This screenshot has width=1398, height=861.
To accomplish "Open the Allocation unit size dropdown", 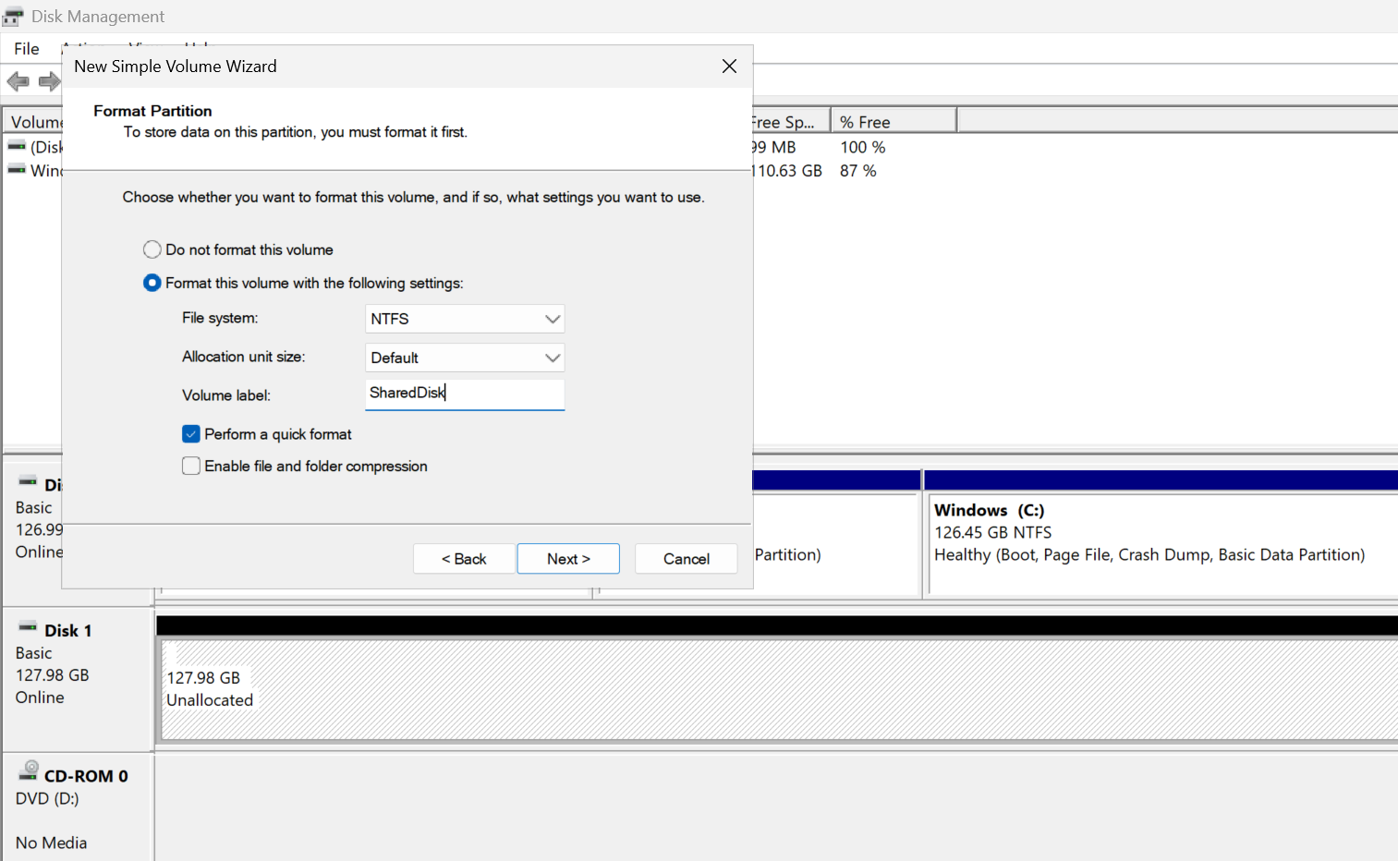I will 465,358.
